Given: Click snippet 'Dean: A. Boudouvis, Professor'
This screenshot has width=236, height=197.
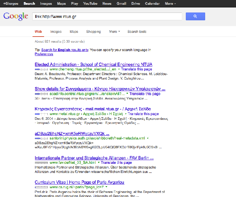Looking at the screenshot, I should [101, 76].
